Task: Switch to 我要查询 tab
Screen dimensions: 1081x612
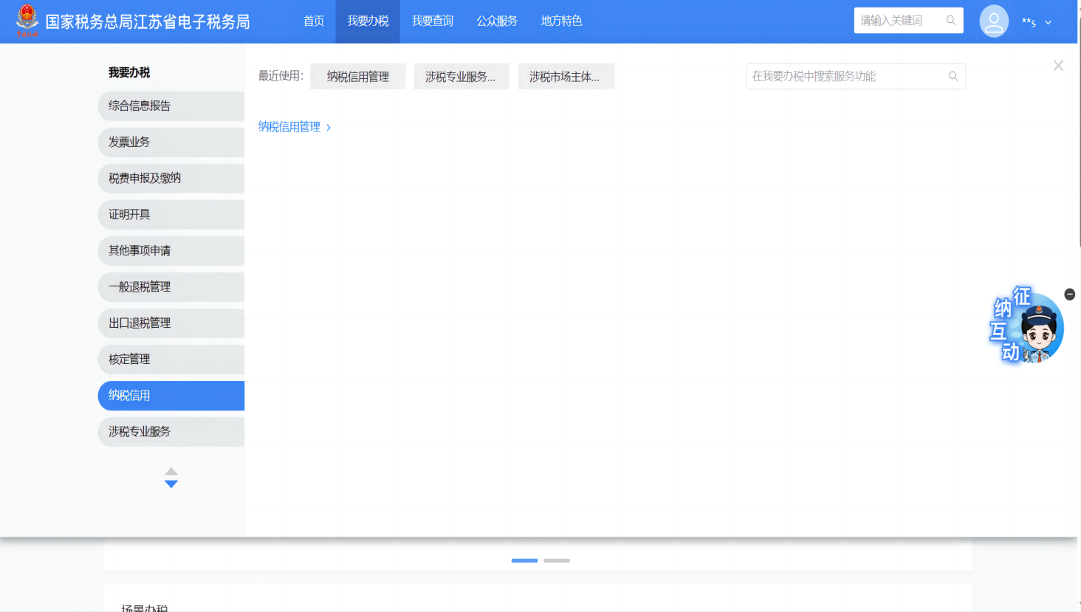Action: (433, 21)
